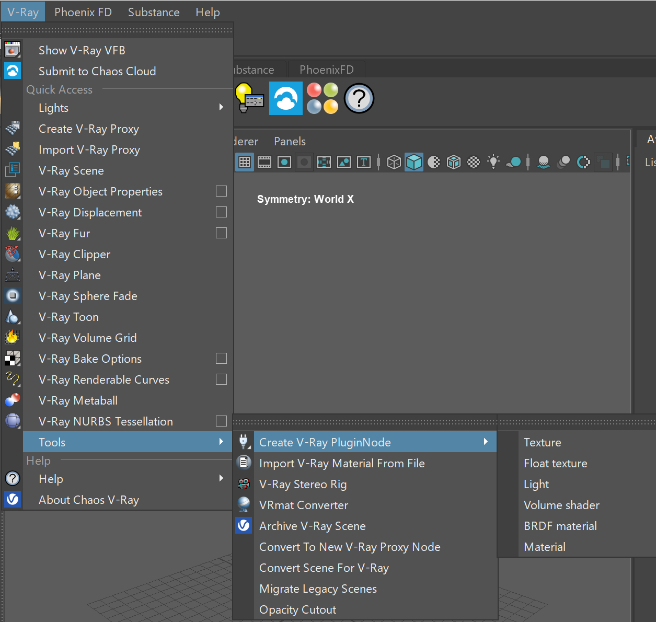This screenshot has height=622, width=656.
Task: Expand Create V-Ray PluginNode submenu arrow
Action: coord(486,442)
